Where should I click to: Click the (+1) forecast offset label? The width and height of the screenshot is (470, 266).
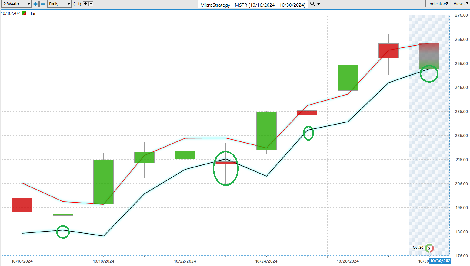(x=77, y=4)
